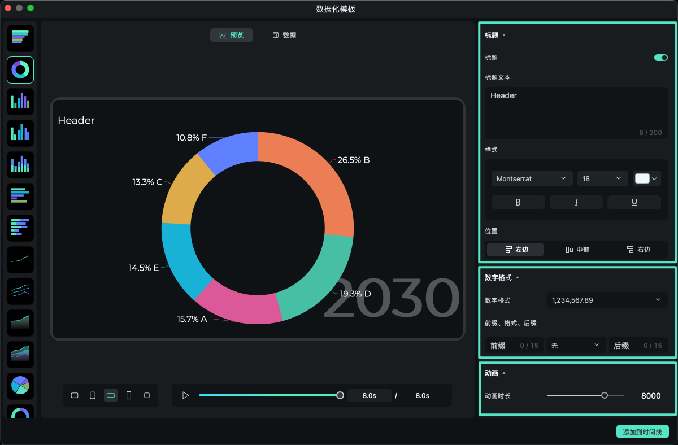Pick the multi-line chart template
Screen dimensions: 678x445
click(x=20, y=291)
